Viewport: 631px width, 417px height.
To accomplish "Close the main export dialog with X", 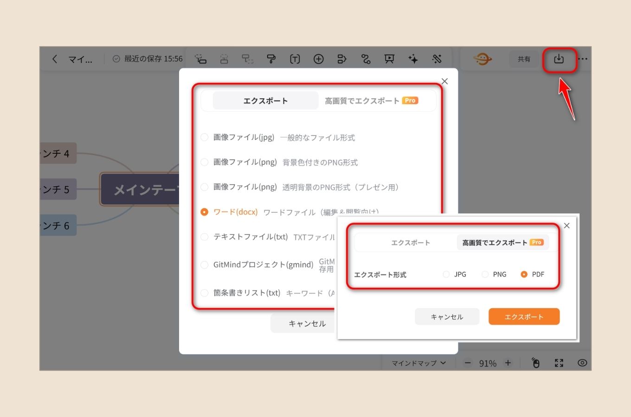I will pos(444,81).
